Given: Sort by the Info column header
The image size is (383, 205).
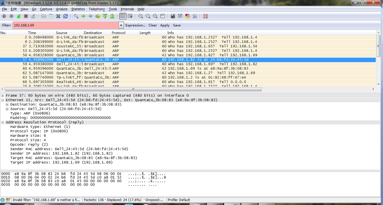Looking at the screenshot, I should click(271, 33).
